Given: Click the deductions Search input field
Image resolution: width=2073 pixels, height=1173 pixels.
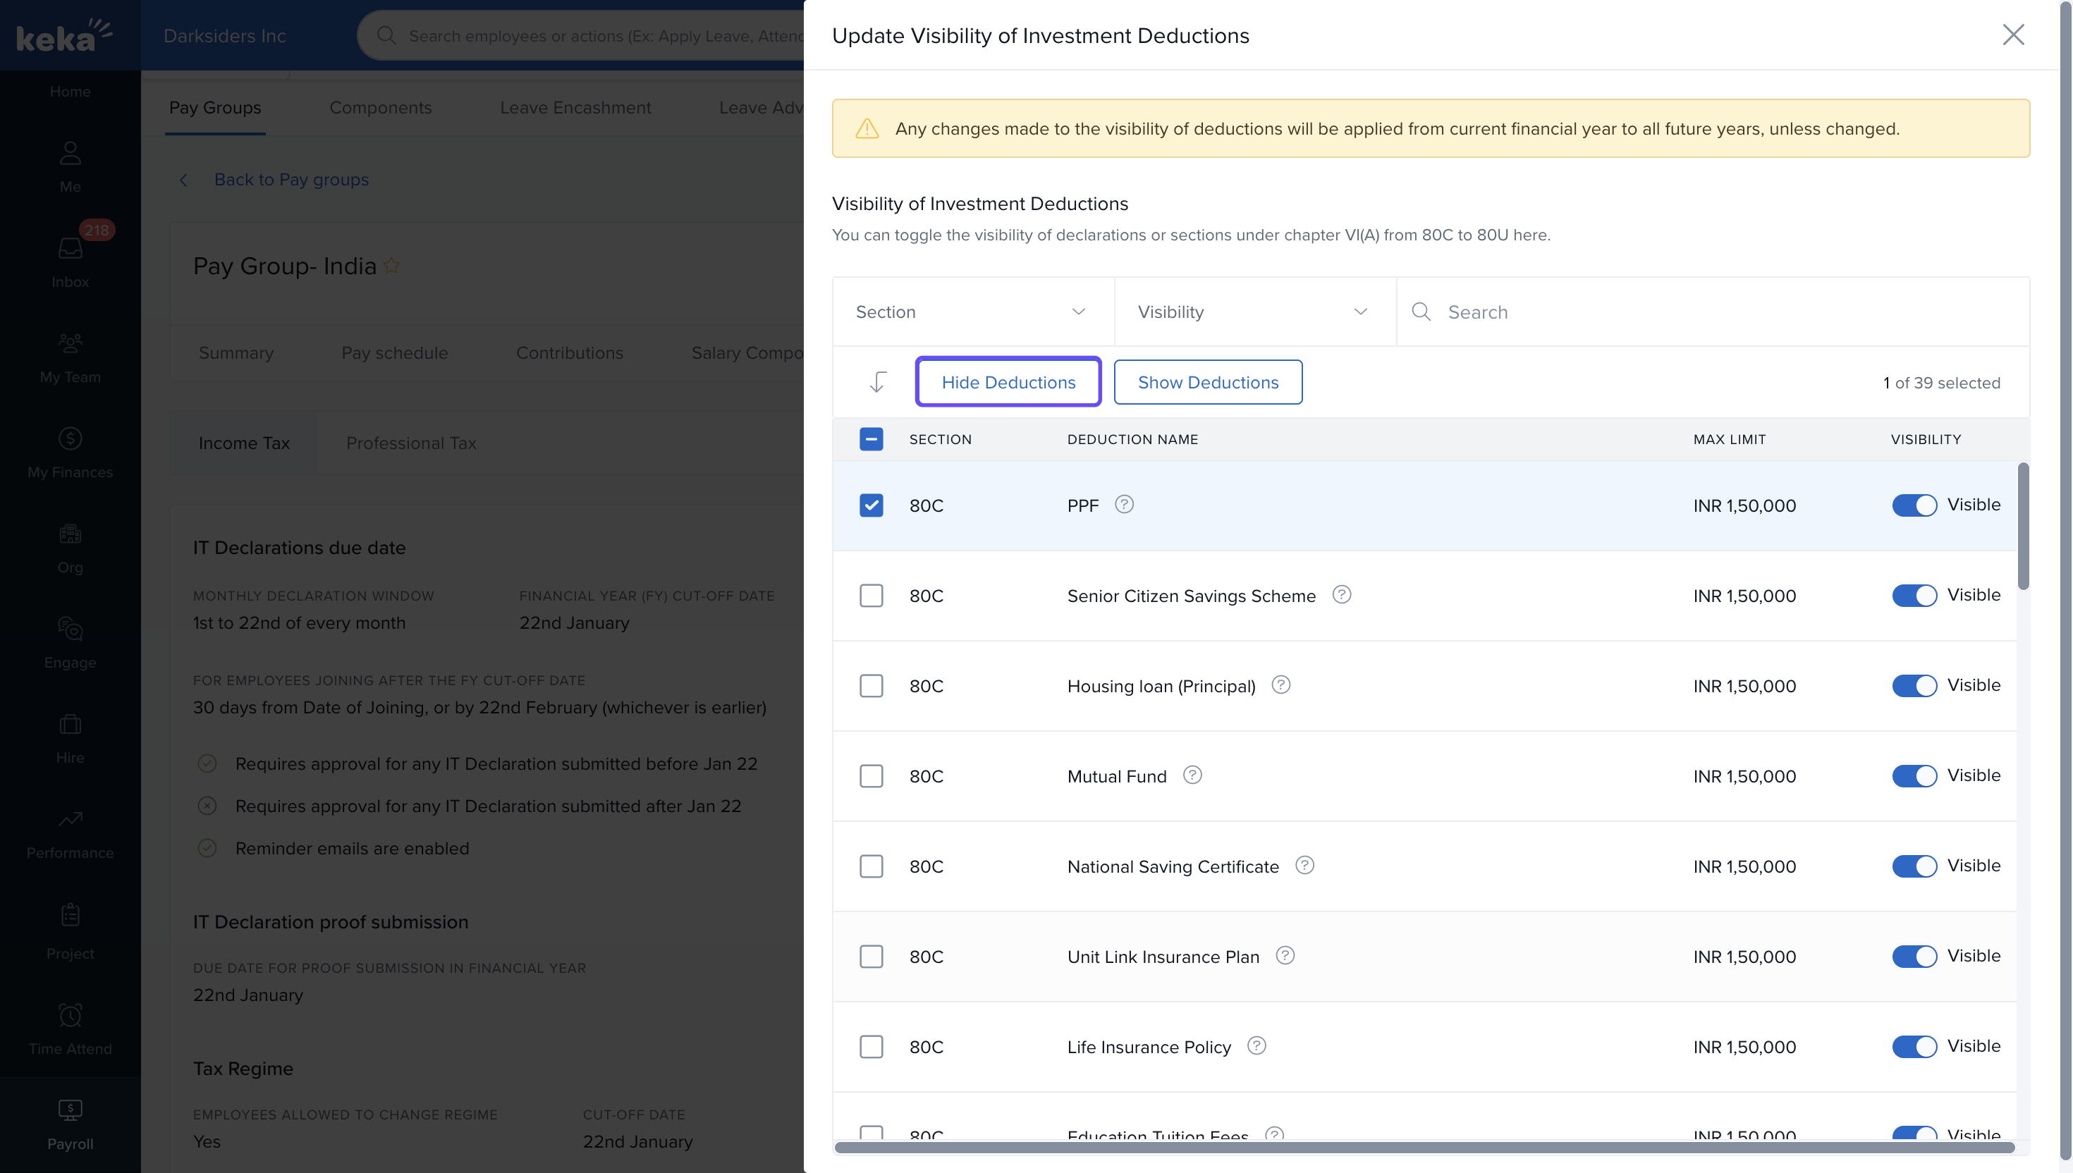Looking at the screenshot, I should pyautogui.click(x=1724, y=312).
